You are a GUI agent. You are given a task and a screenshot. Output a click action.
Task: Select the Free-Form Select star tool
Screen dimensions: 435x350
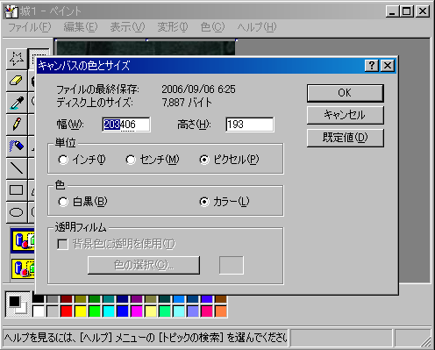coord(17,59)
